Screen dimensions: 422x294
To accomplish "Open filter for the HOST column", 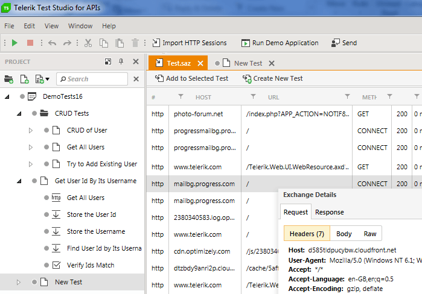I will coord(253,96).
